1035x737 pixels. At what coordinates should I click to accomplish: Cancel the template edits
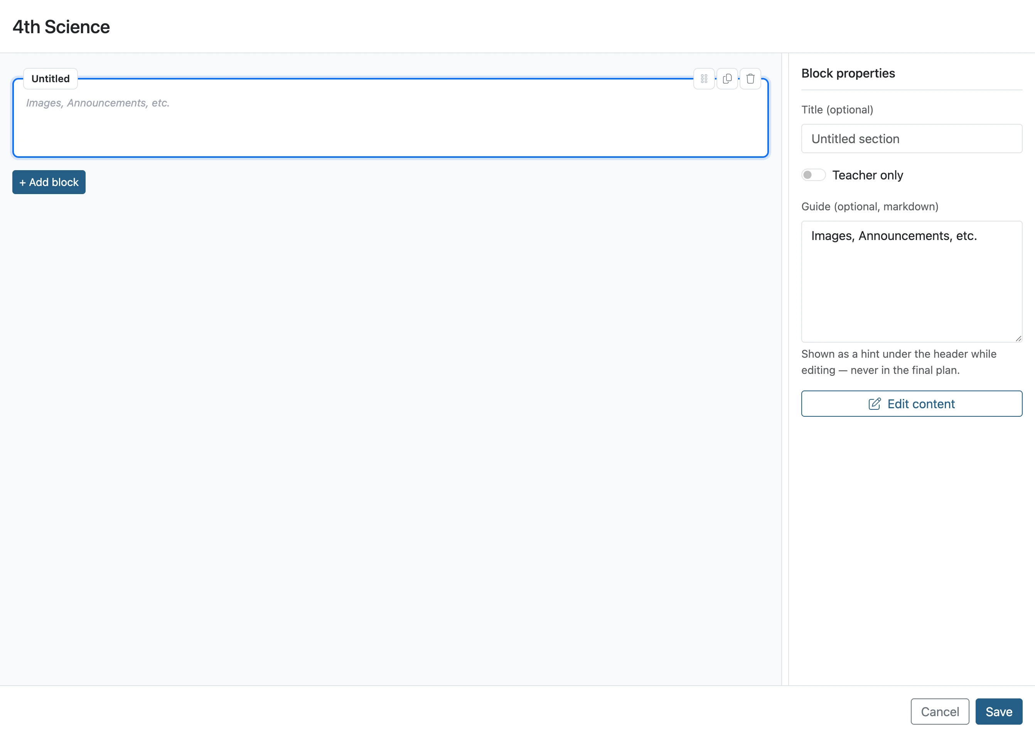click(x=940, y=712)
